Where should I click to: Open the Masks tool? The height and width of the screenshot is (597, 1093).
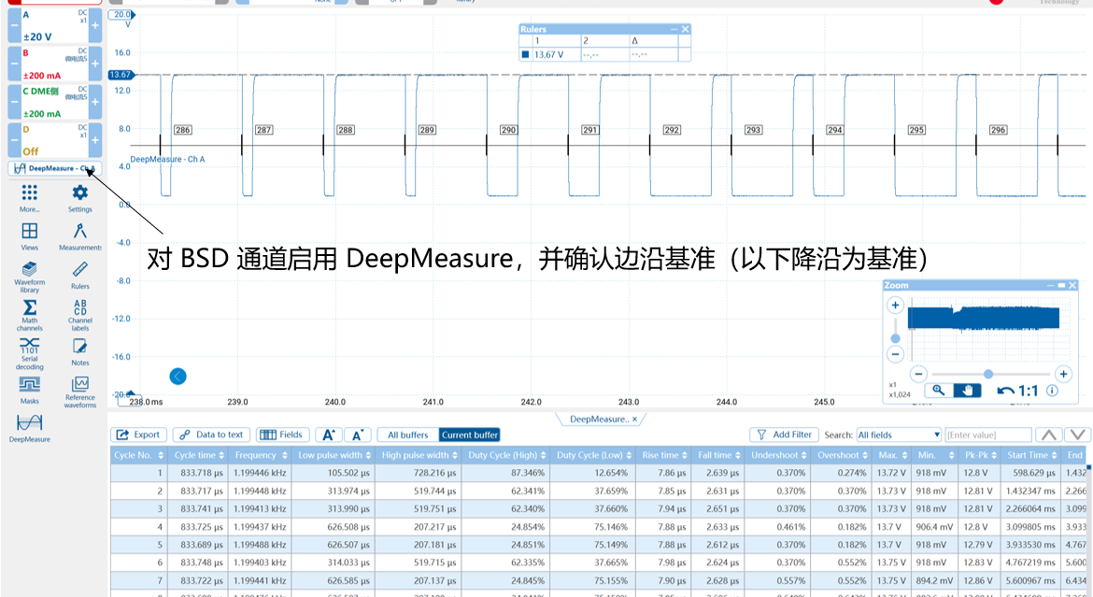tap(29, 391)
